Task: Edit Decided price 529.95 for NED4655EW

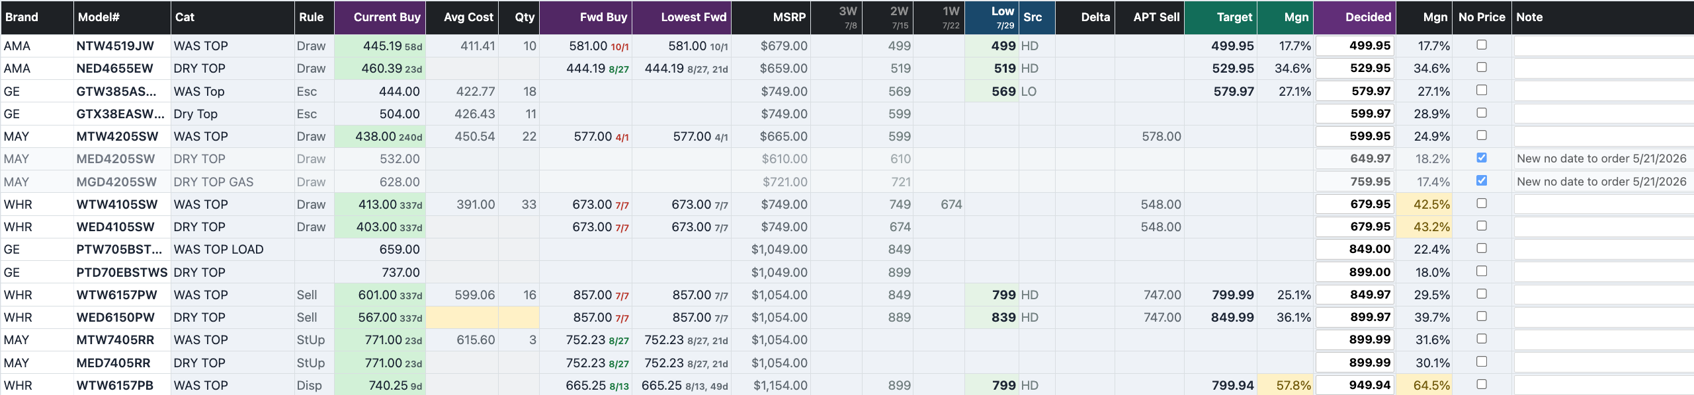Action: tap(1355, 68)
